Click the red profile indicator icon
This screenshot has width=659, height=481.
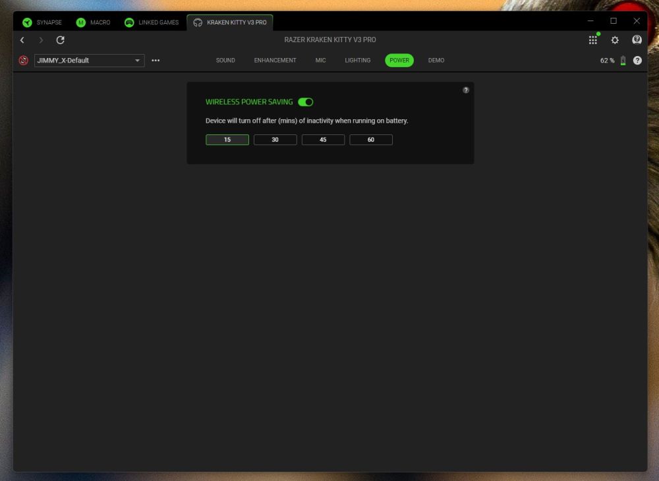coord(24,61)
